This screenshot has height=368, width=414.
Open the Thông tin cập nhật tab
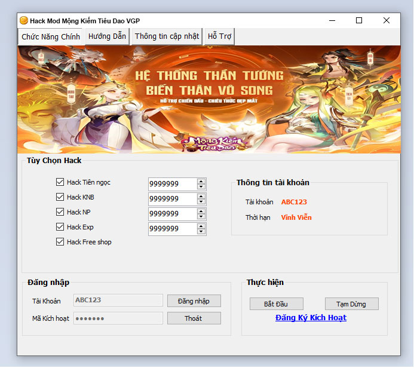[x=167, y=36]
